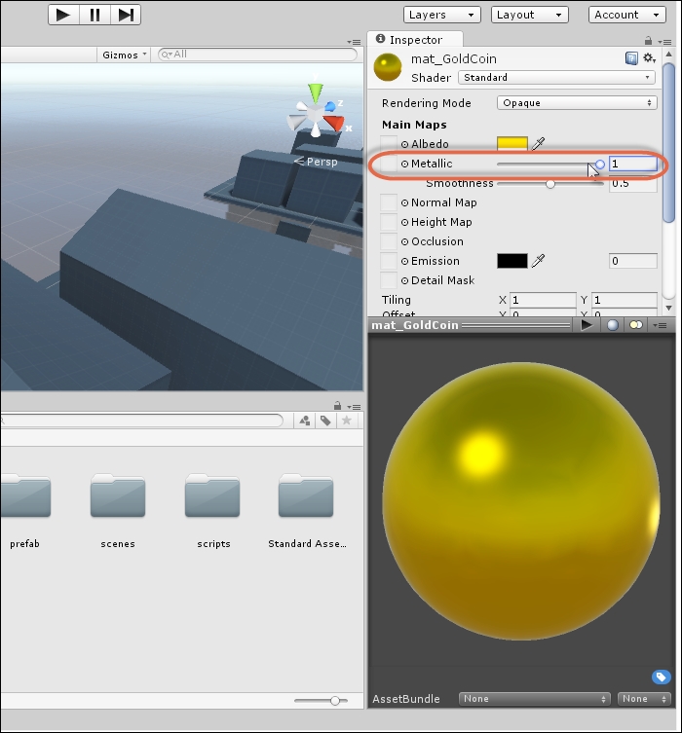Pick the Occlusion texture selector circle

(x=404, y=242)
